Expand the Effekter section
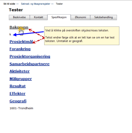Viewport: 132px width, 133px height. [x=17, y=94]
